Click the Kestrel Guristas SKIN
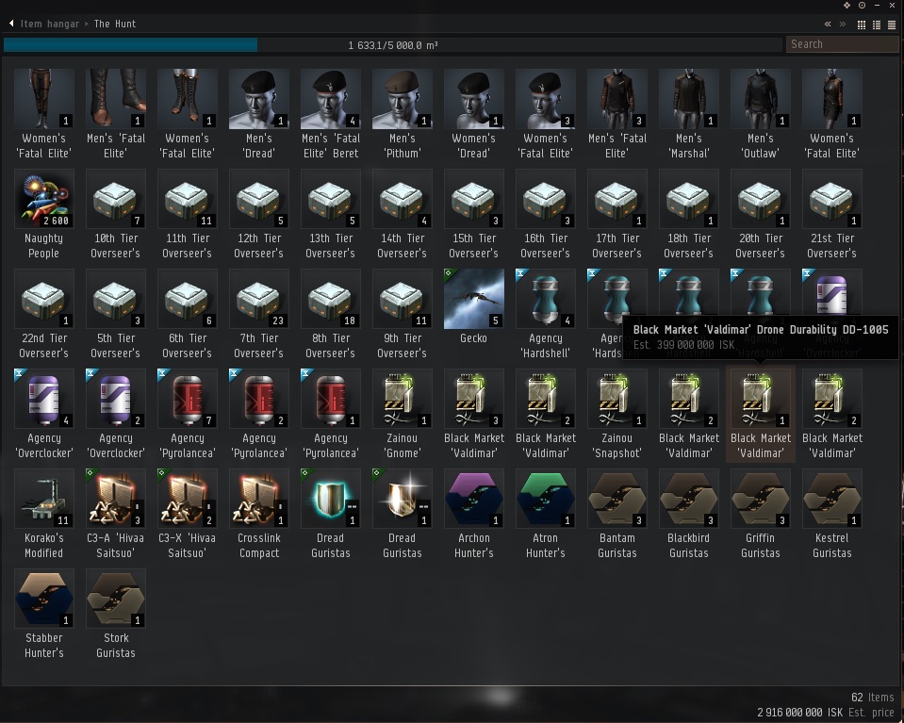 tap(832, 514)
